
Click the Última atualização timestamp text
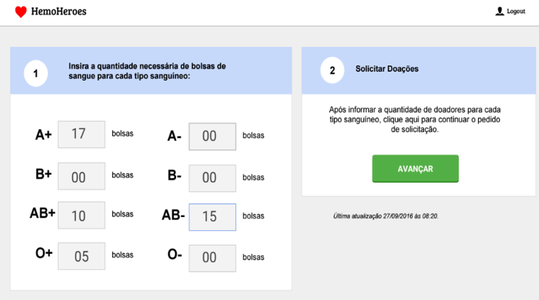(386, 216)
